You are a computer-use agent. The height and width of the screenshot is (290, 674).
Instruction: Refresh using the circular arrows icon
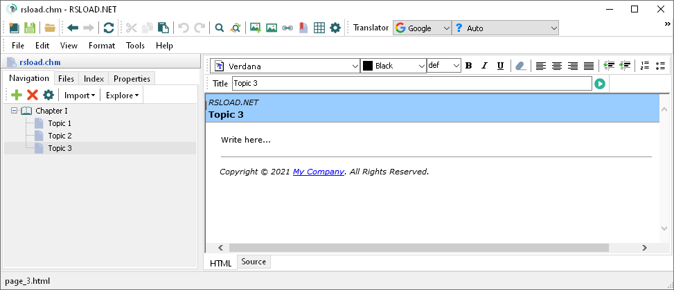pyautogui.click(x=109, y=28)
